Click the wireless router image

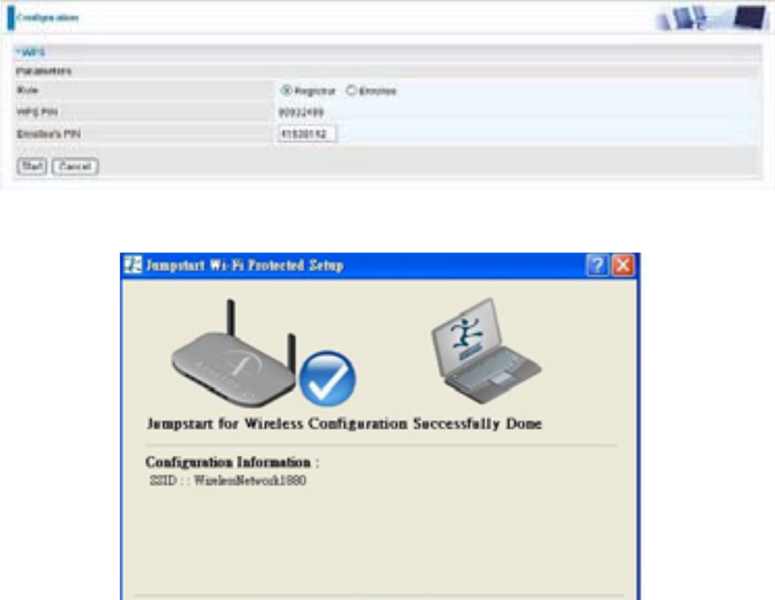tap(233, 354)
